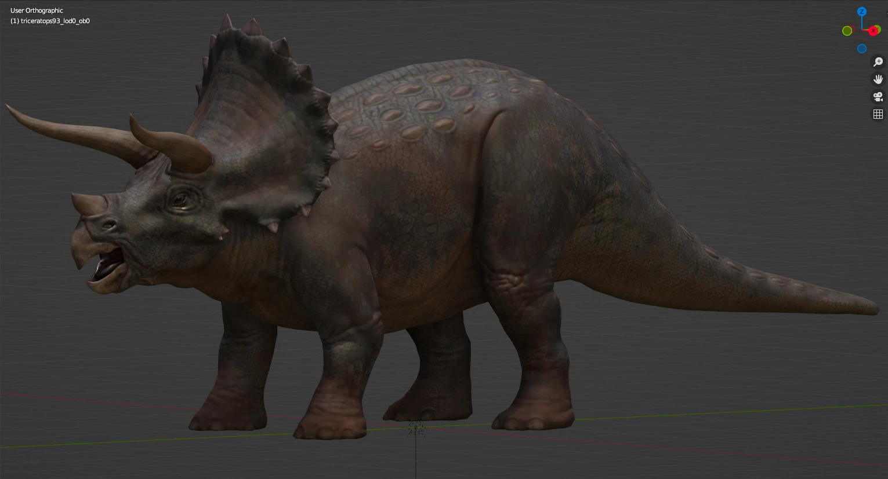Click the zoom magnifier gizmo icon
The width and height of the screenshot is (888, 479).
click(x=878, y=62)
